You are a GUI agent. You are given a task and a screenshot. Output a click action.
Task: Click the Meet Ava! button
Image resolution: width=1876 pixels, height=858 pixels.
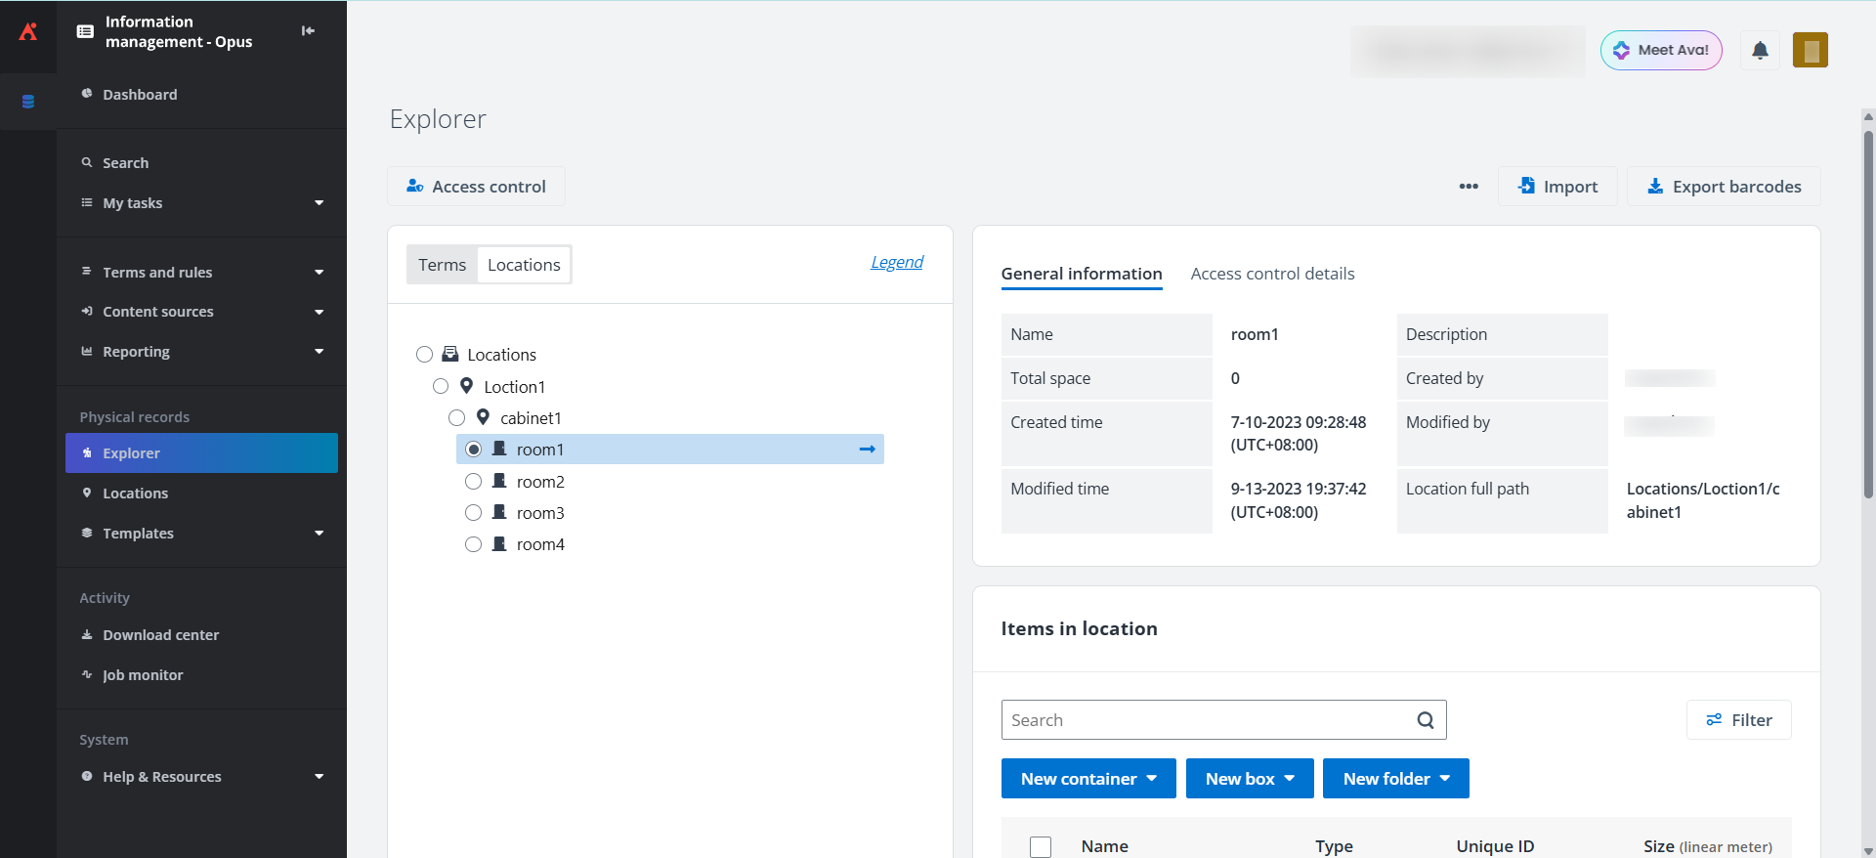tap(1661, 50)
